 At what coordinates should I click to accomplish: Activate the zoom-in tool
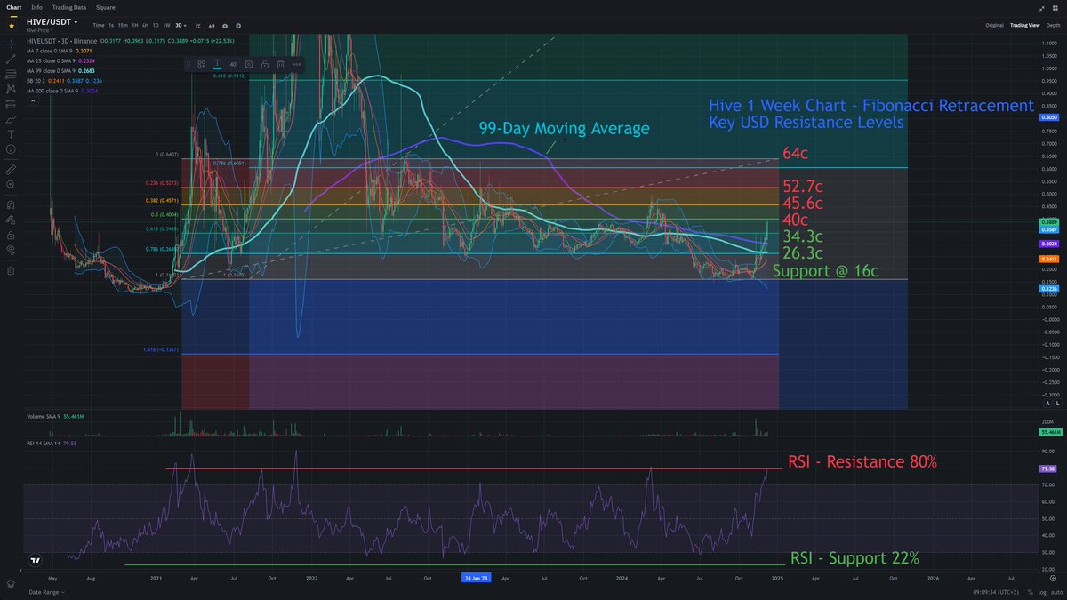pyautogui.click(x=12, y=184)
